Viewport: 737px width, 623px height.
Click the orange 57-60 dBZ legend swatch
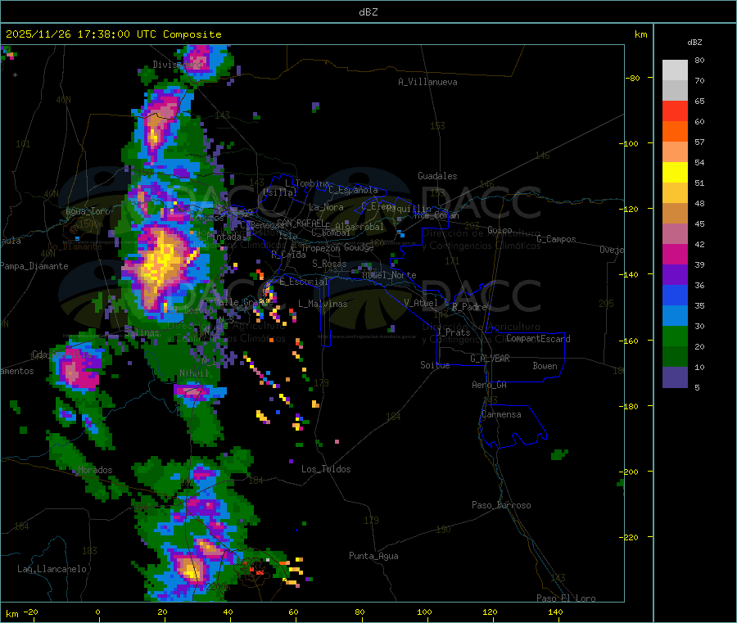pyautogui.click(x=675, y=132)
